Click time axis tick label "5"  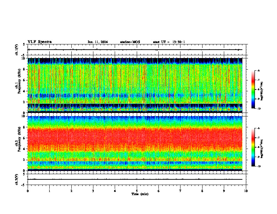click(x=137, y=191)
